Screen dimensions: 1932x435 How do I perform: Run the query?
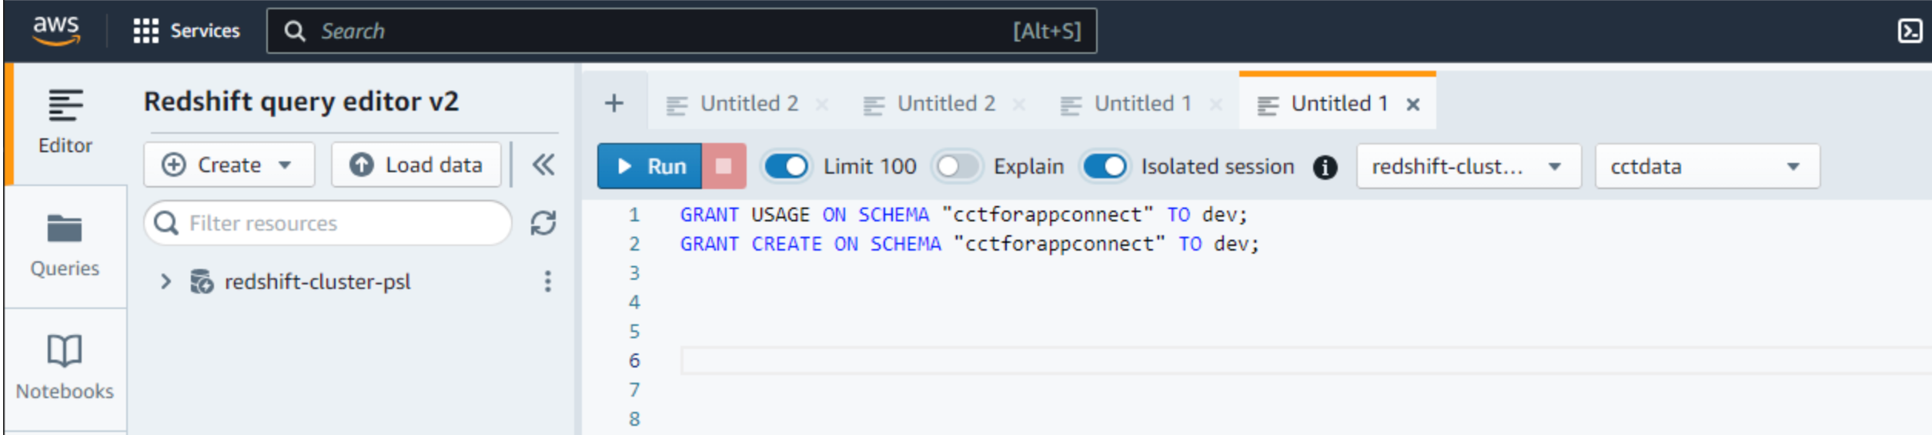(650, 166)
